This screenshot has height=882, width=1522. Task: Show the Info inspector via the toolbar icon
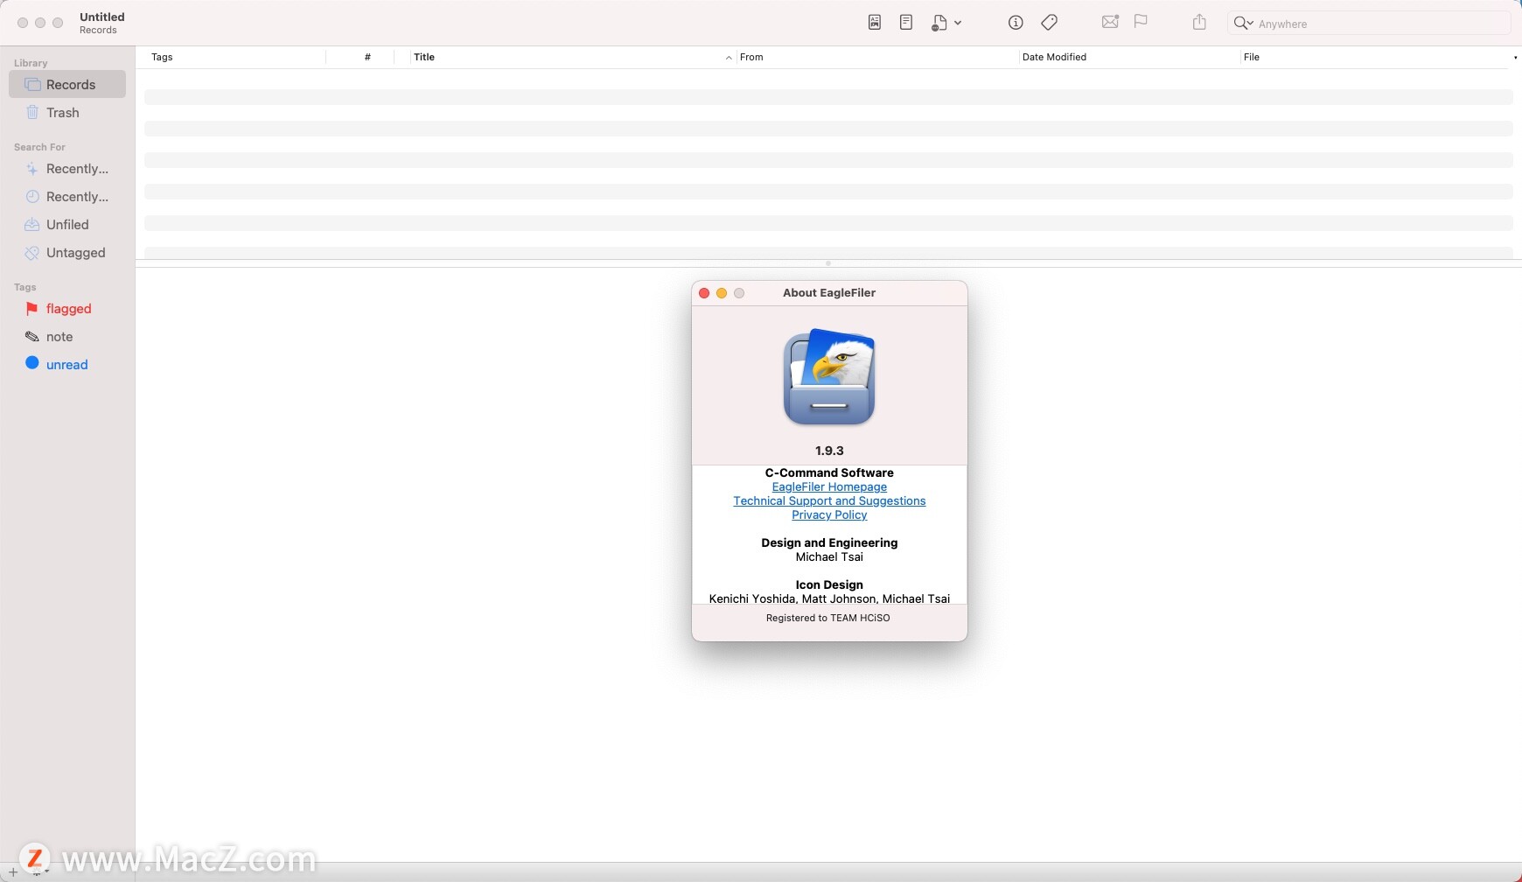click(1016, 23)
